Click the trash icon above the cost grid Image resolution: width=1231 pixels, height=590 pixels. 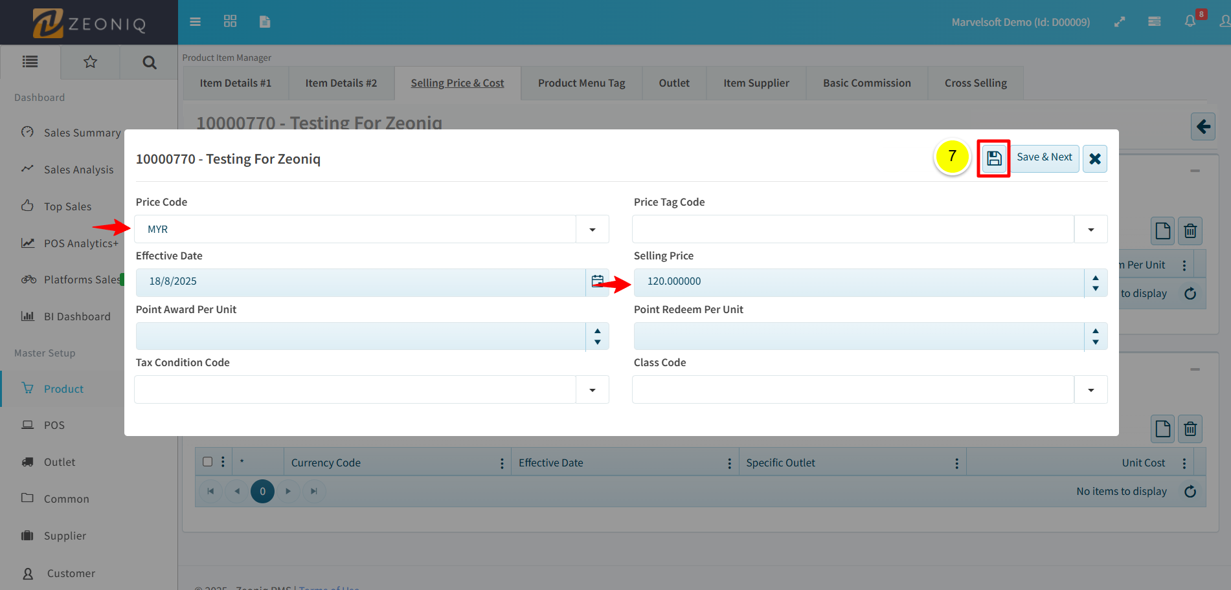click(1190, 429)
